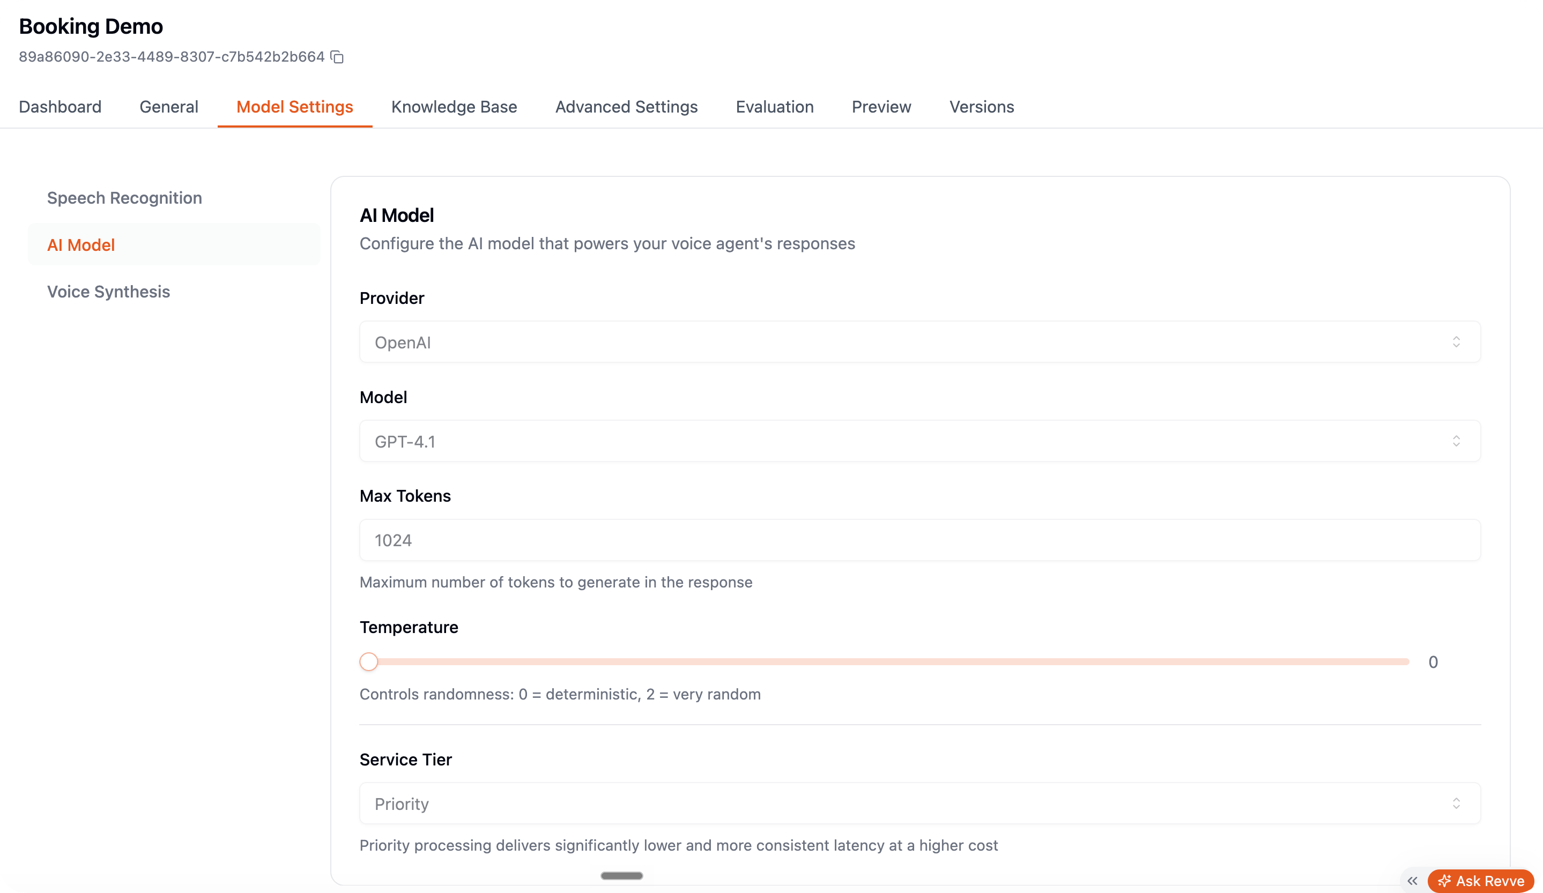
Task: Expand the Model dropdown showing GPT-4.1
Action: click(919, 441)
